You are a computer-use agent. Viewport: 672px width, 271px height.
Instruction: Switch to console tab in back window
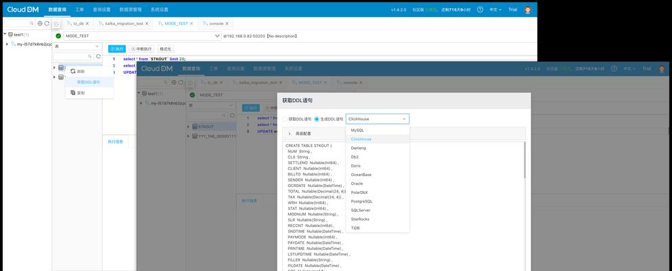216,24
